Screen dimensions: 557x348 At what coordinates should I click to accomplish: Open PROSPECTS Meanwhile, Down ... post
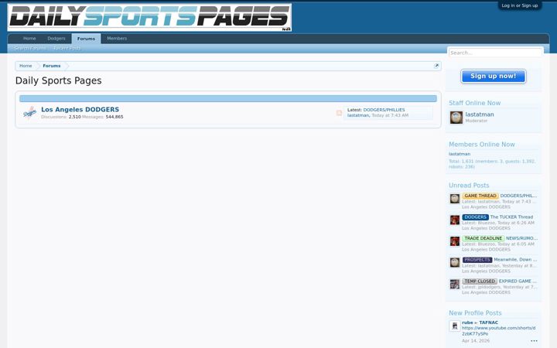tap(515, 260)
